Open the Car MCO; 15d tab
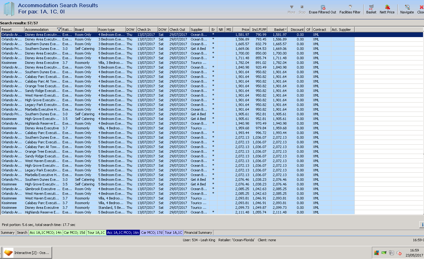Image resolution: width=424 pixels, height=259 pixels. click(75, 233)
